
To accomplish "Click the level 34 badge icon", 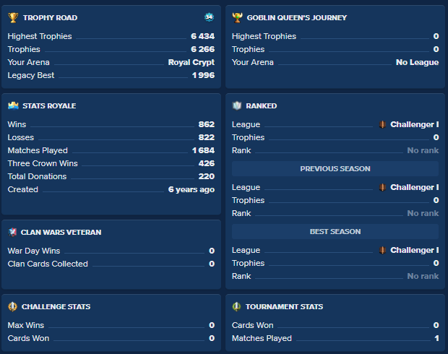I will tap(209, 17).
